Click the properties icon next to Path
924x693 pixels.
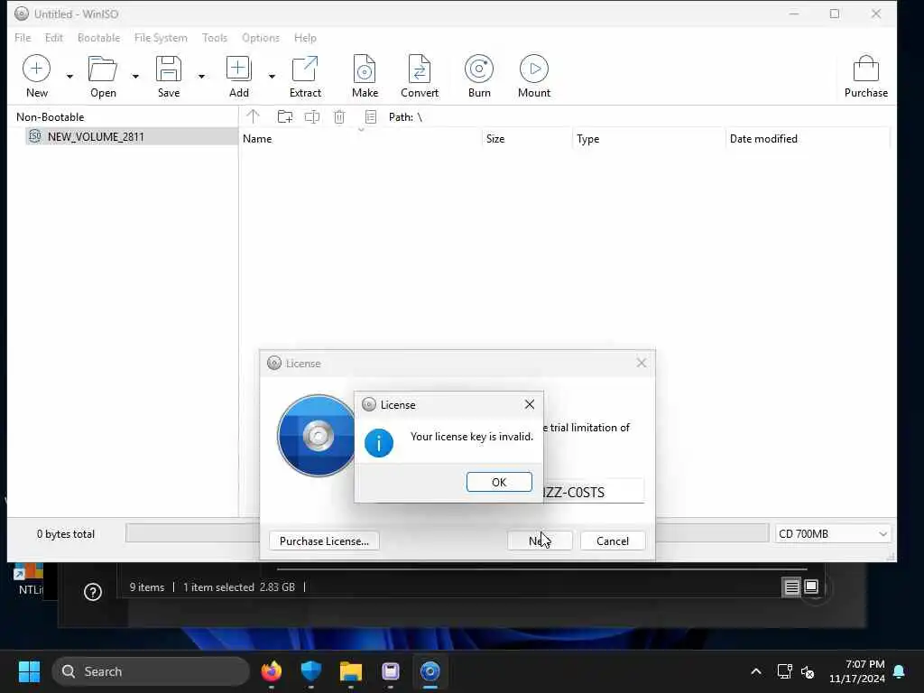tap(371, 116)
